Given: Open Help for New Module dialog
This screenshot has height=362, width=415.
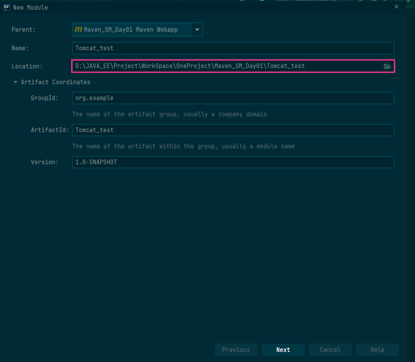Looking at the screenshot, I should [x=378, y=350].
